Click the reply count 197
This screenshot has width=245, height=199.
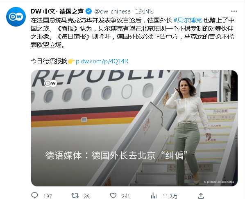[48, 197]
